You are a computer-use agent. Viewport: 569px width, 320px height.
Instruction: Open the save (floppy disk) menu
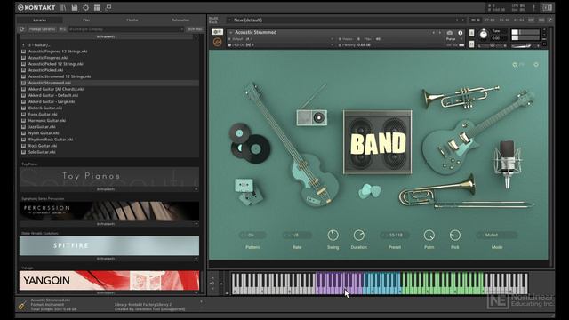click(x=75, y=8)
